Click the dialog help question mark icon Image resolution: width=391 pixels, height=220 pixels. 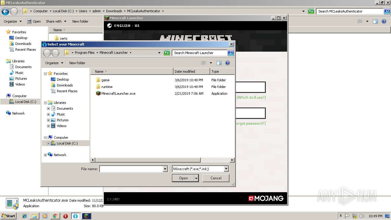[x=227, y=63]
